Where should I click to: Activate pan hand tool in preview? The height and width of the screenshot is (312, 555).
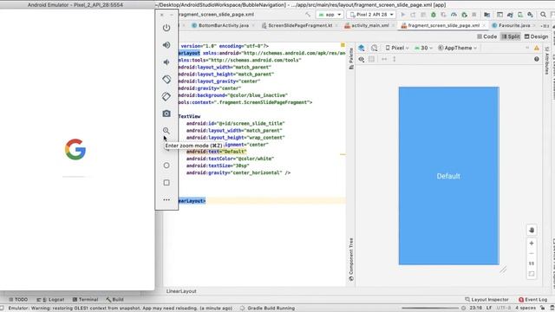coord(532,230)
